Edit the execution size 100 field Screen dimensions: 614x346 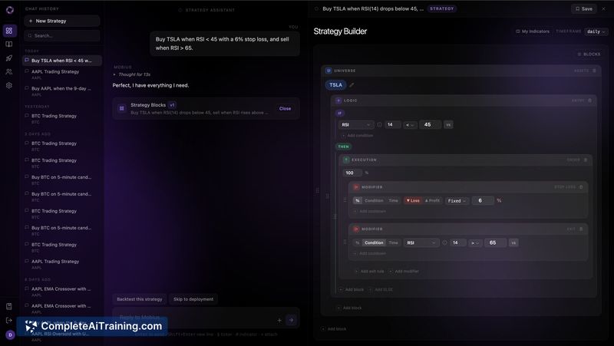point(352,173)
